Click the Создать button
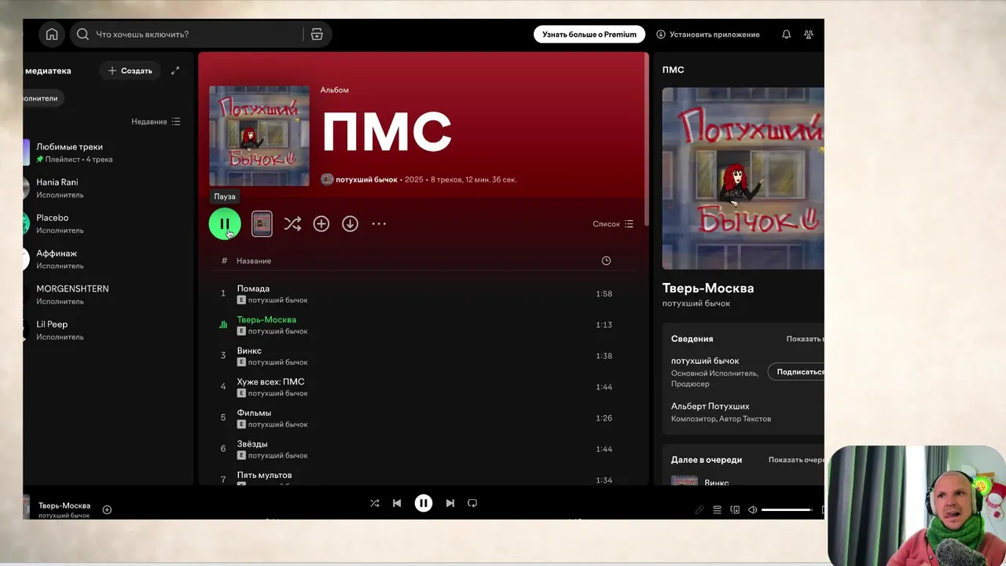The width and height of the screenshot is (1006, 566). [130, 71]
